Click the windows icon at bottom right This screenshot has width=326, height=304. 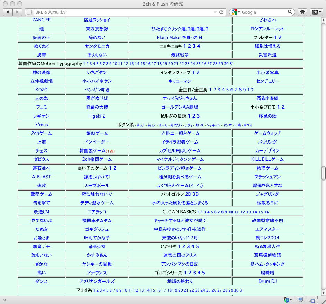point(312,300)
